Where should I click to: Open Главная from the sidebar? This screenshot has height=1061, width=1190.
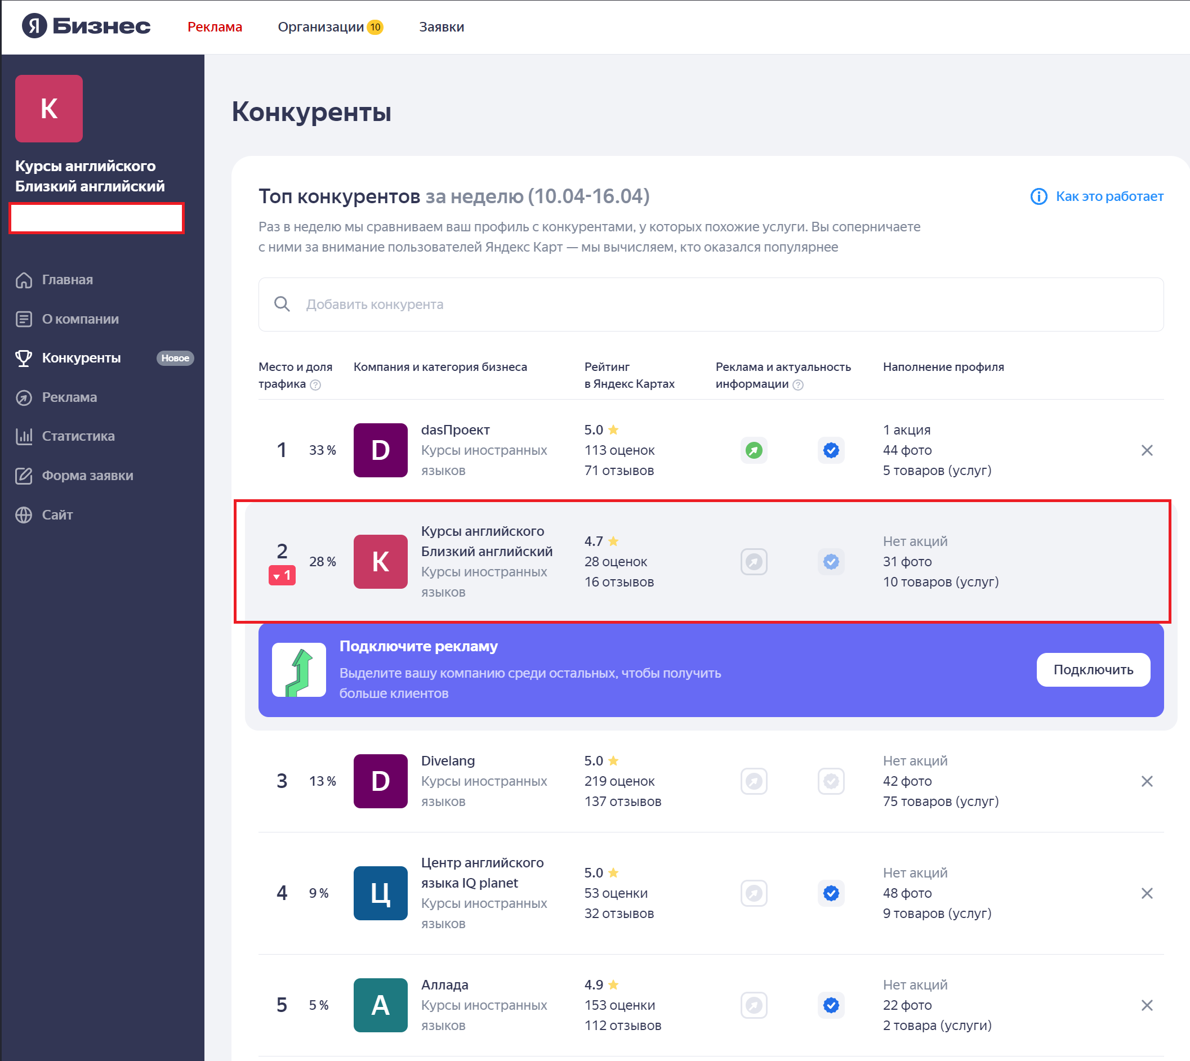tap(67, 280)
